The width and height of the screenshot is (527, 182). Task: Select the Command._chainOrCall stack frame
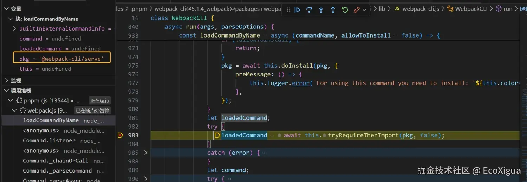pyautogui.click(x=58, y=161)
